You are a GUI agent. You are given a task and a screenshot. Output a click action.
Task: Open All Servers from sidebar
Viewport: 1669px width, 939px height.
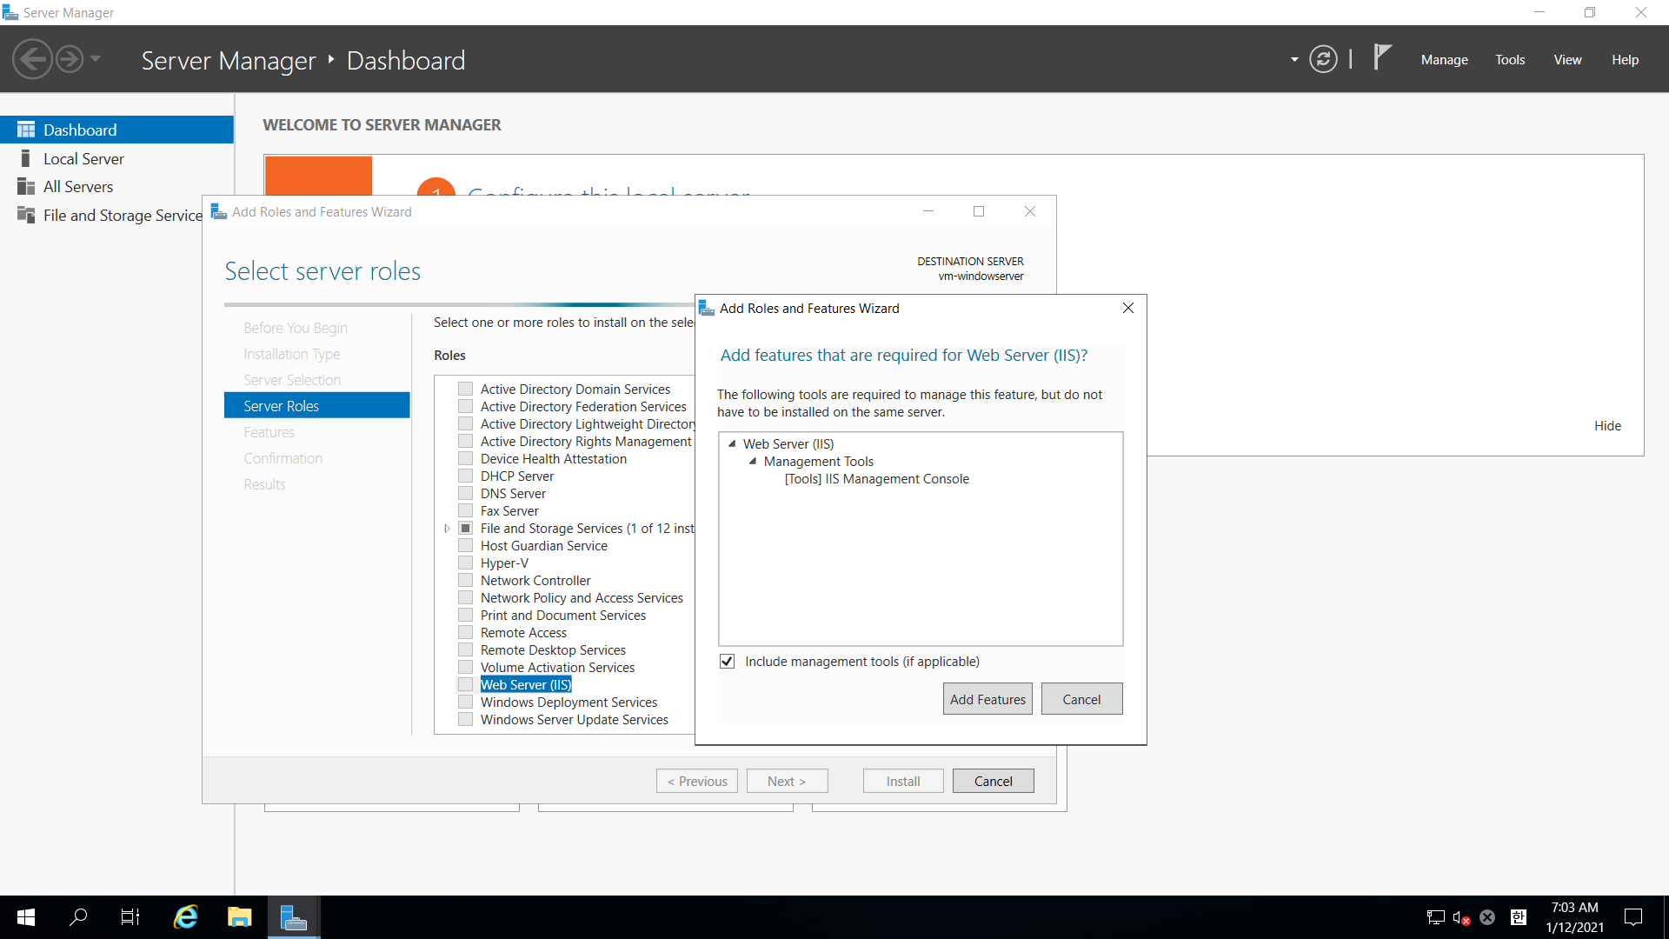78,187
